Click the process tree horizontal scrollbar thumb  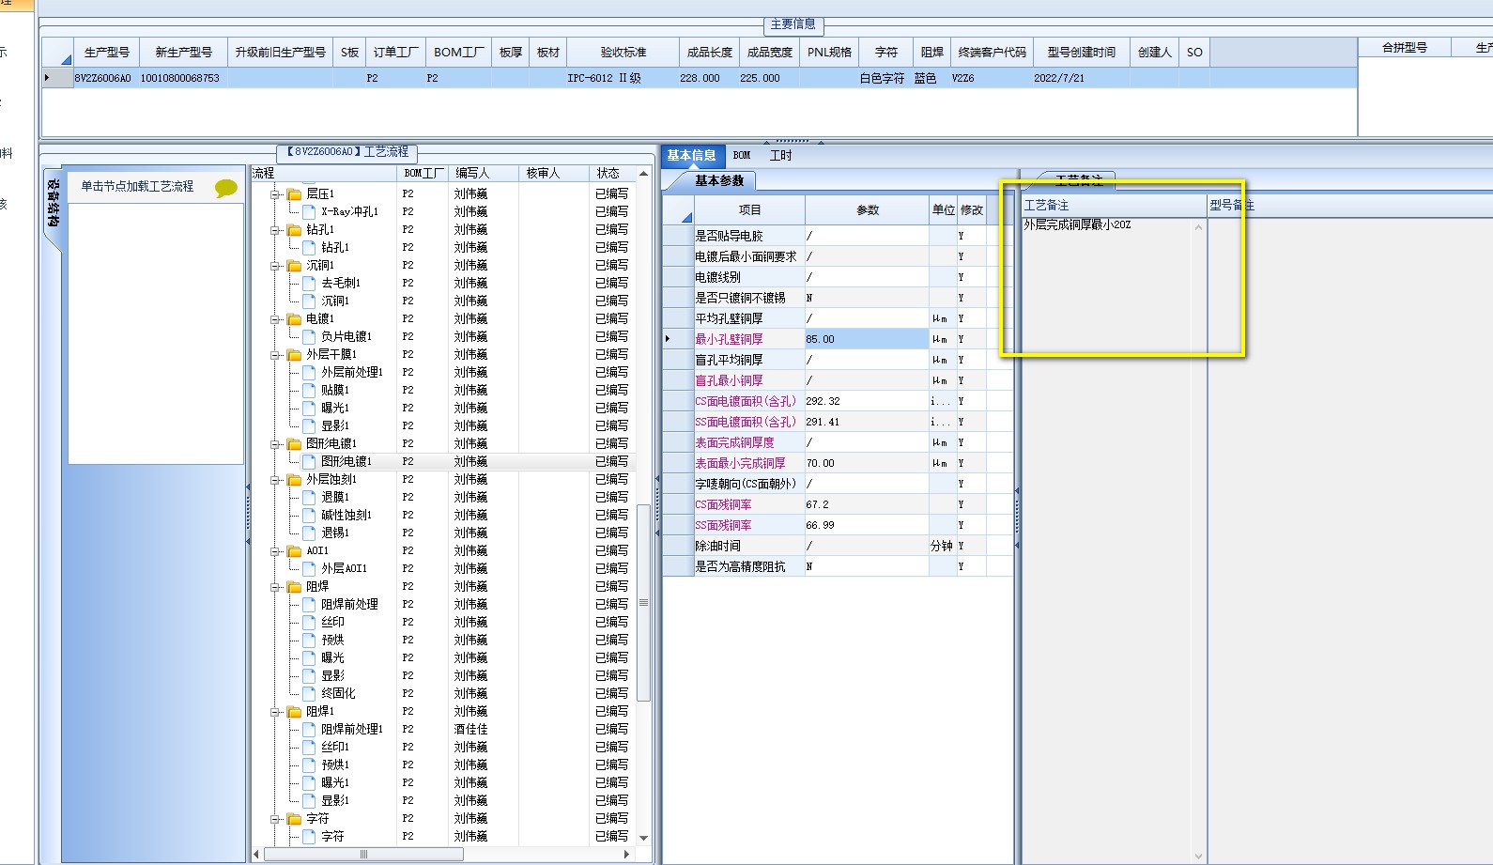[x=364, y=855]
